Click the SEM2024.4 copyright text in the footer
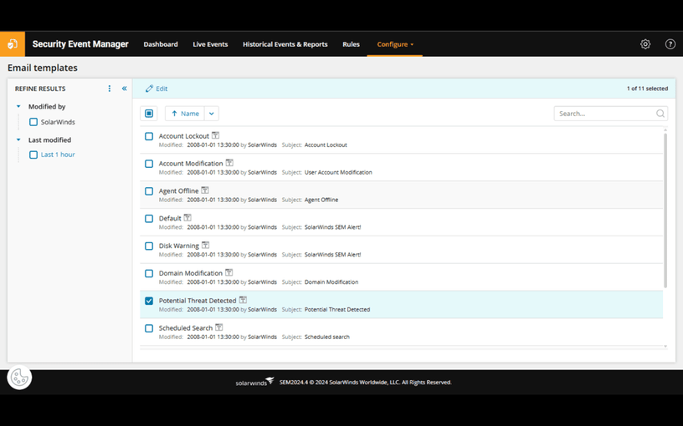 click(366, 382)
